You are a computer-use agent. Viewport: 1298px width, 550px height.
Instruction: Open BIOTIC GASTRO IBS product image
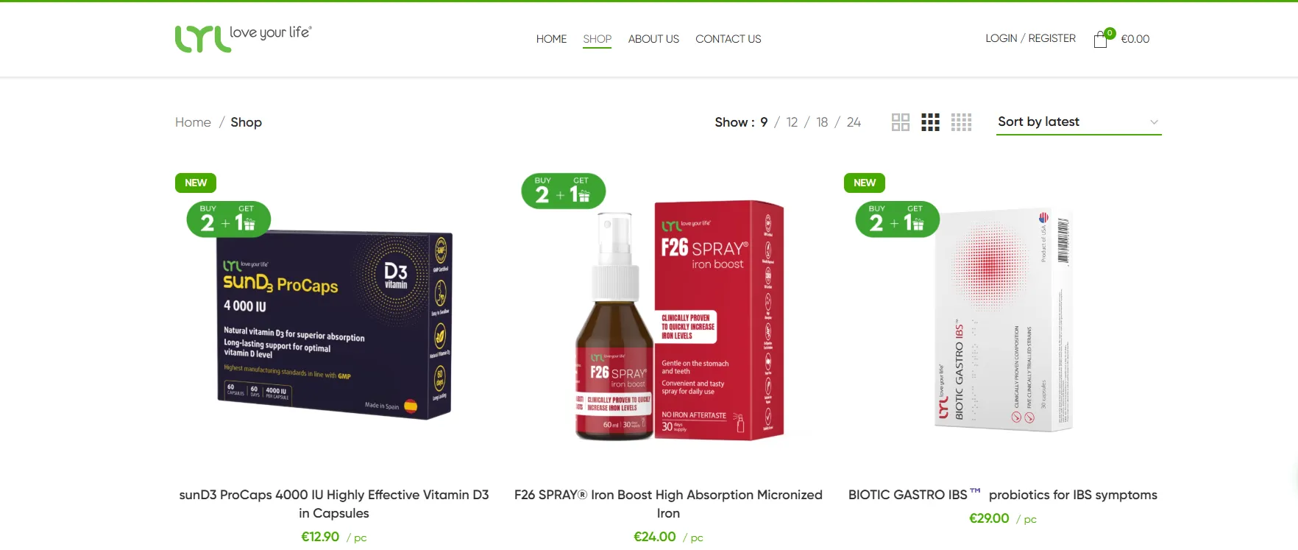tap(1003, 320)
